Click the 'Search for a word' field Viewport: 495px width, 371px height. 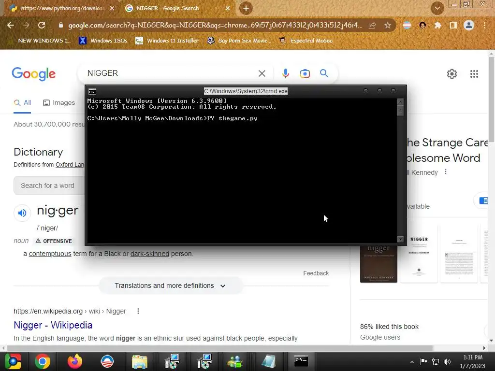coord(49,185)
